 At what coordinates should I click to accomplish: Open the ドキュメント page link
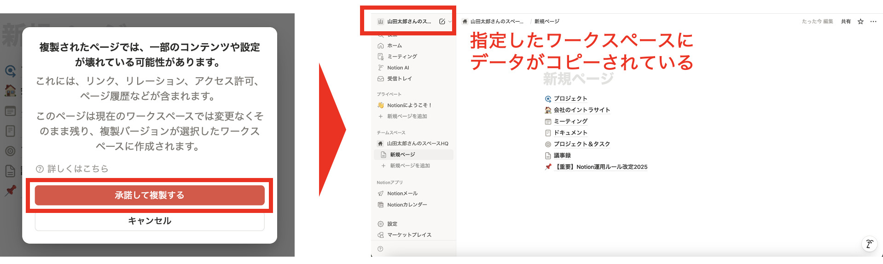point(566,133)
